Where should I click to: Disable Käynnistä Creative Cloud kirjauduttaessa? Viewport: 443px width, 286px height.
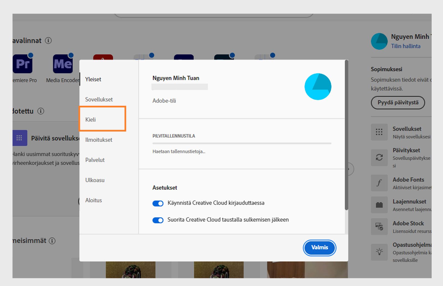point(158,203)
